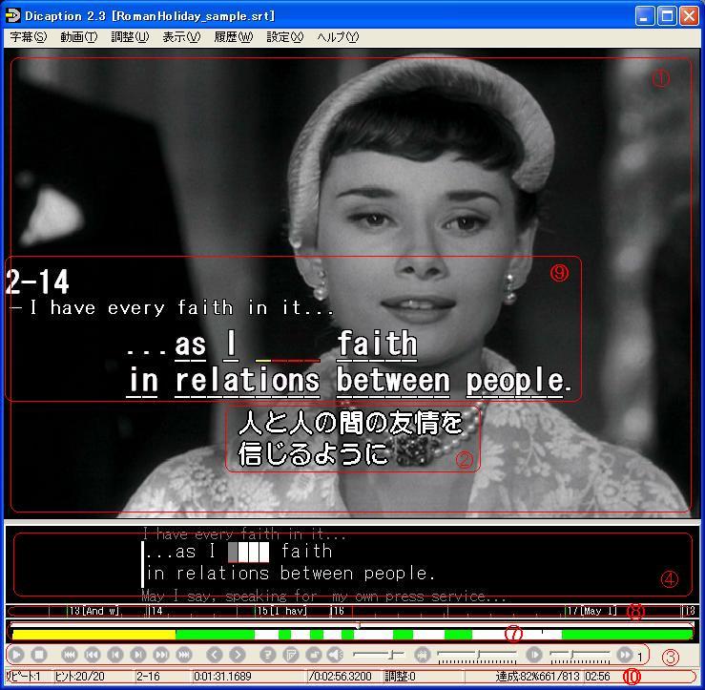
Task: Click timeline marker 15 [I hav]
Action: (x=281, y=611)
